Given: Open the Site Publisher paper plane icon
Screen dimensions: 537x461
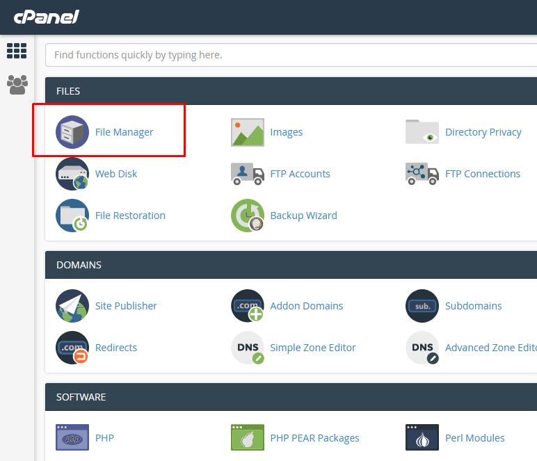Looking at the screenshot, I should click(72, 306).
